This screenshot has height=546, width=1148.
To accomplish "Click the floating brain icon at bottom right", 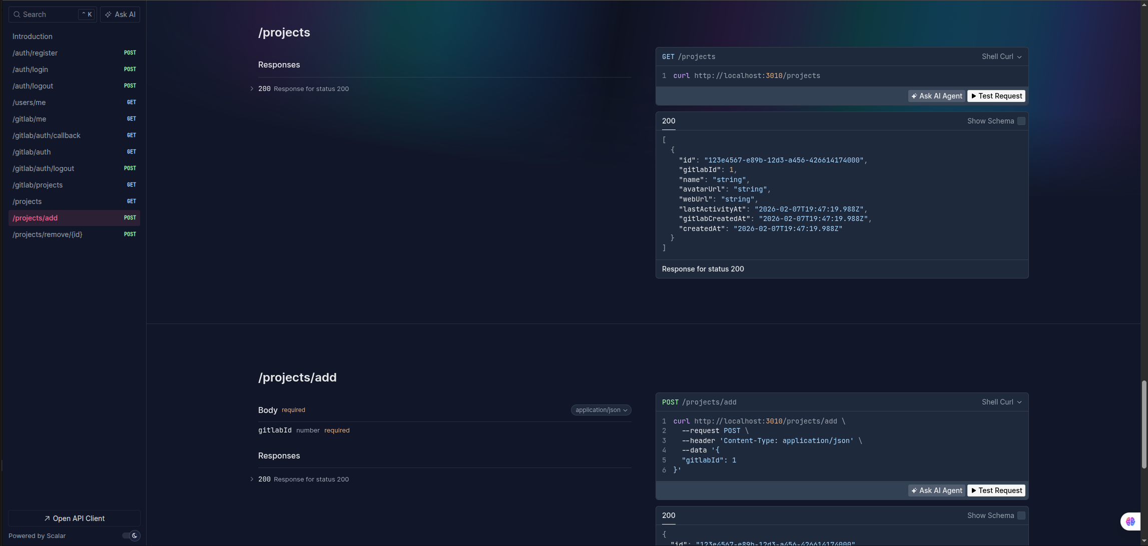I will tap(1130, 521).
